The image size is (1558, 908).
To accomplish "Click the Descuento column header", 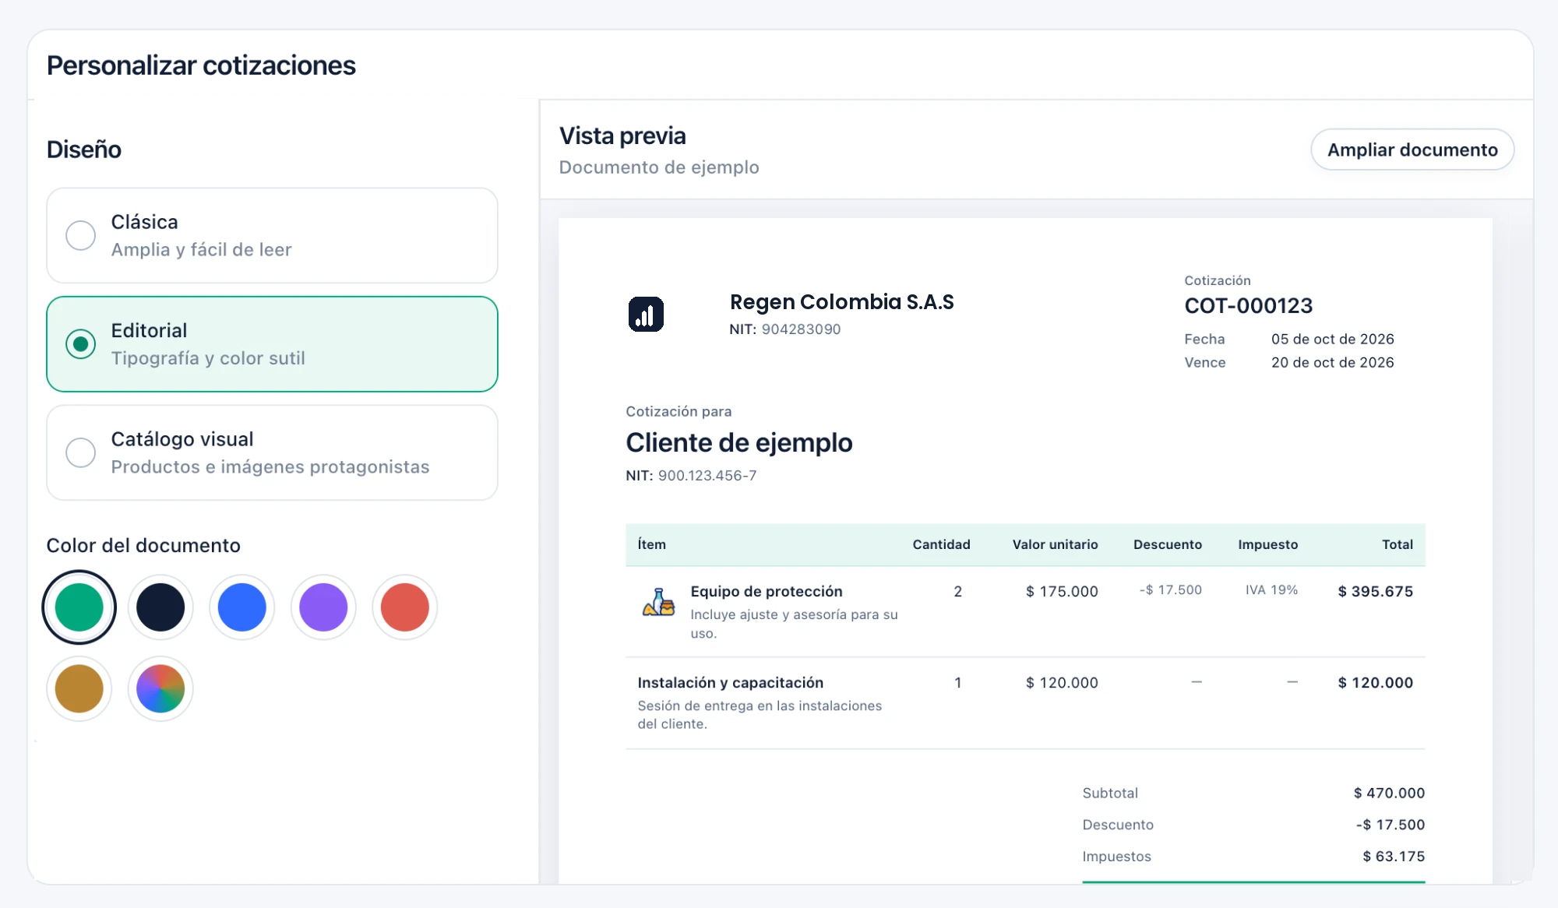I will point(1167,544).
